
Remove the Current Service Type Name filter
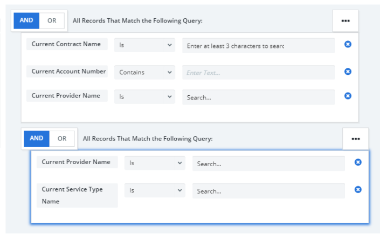(x=358, y=189)
